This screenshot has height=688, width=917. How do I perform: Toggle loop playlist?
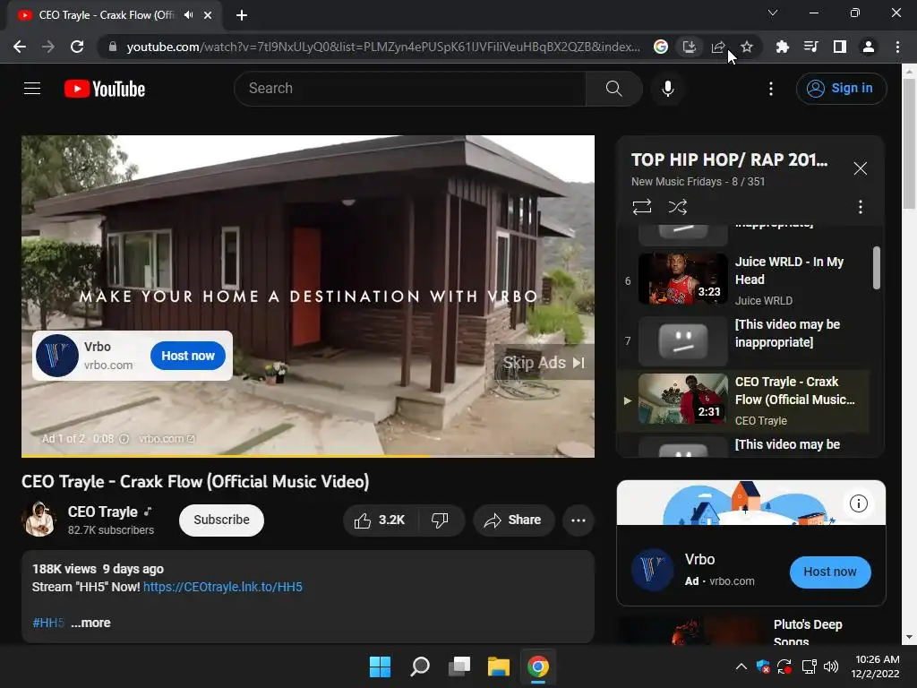click(641, 207)
